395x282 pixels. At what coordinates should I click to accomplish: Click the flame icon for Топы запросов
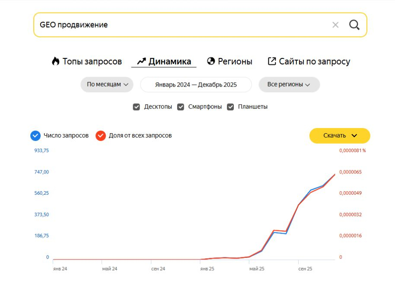click(x=55, y=61)
